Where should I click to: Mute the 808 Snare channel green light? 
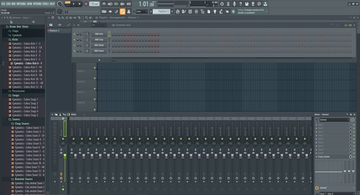[75, 51]
